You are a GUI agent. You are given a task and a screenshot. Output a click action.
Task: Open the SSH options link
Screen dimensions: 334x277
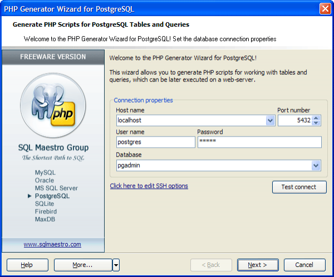(x=149, y=186)
